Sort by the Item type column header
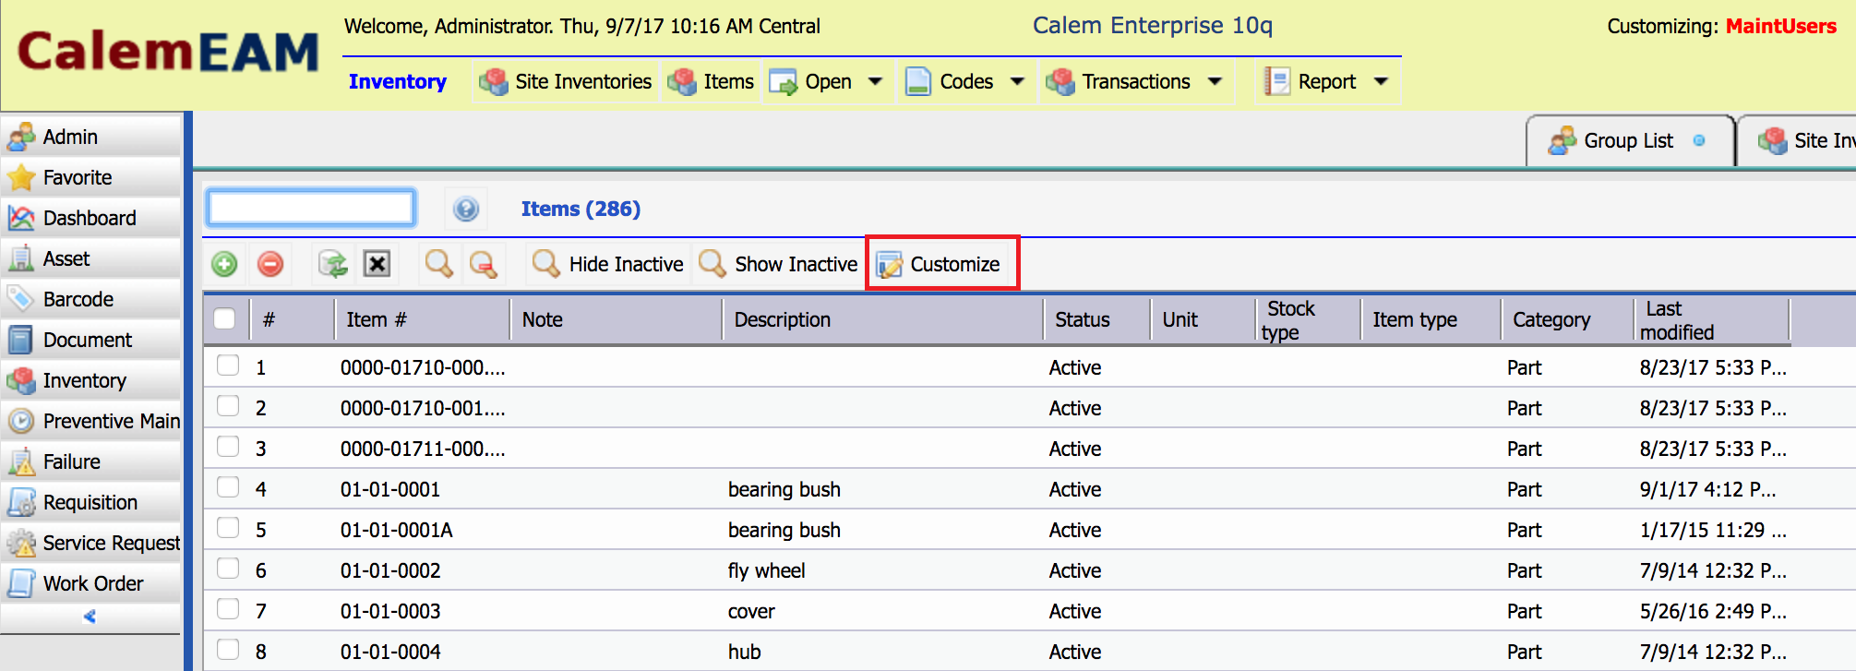The image size is (1856, 671). click(1431, 320)
